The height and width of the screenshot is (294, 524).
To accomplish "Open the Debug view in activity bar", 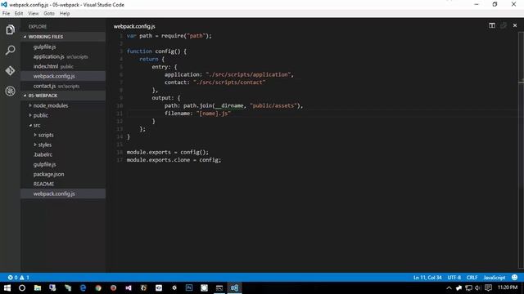I will tap(10, 91).
